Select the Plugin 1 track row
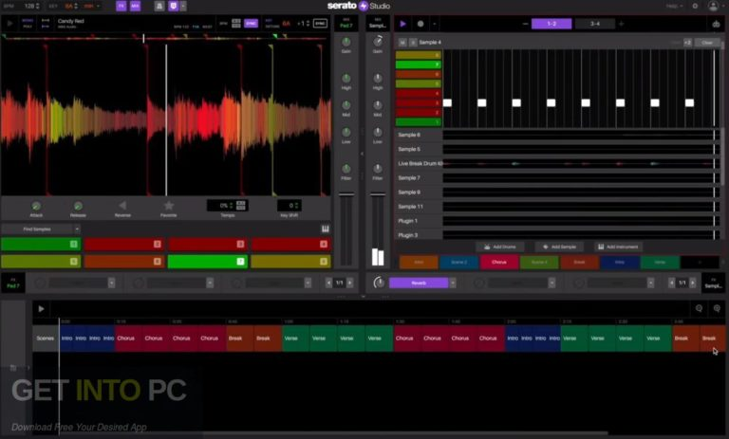 coord(558,221)
